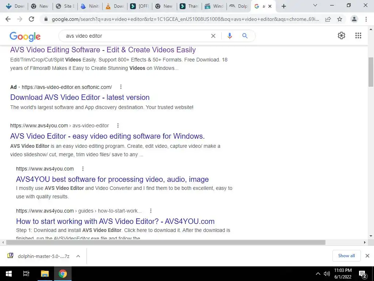The height and width of the screenshot is (281, 374).
Task: Bookmark this page with the star
Action: pos(340,19)
